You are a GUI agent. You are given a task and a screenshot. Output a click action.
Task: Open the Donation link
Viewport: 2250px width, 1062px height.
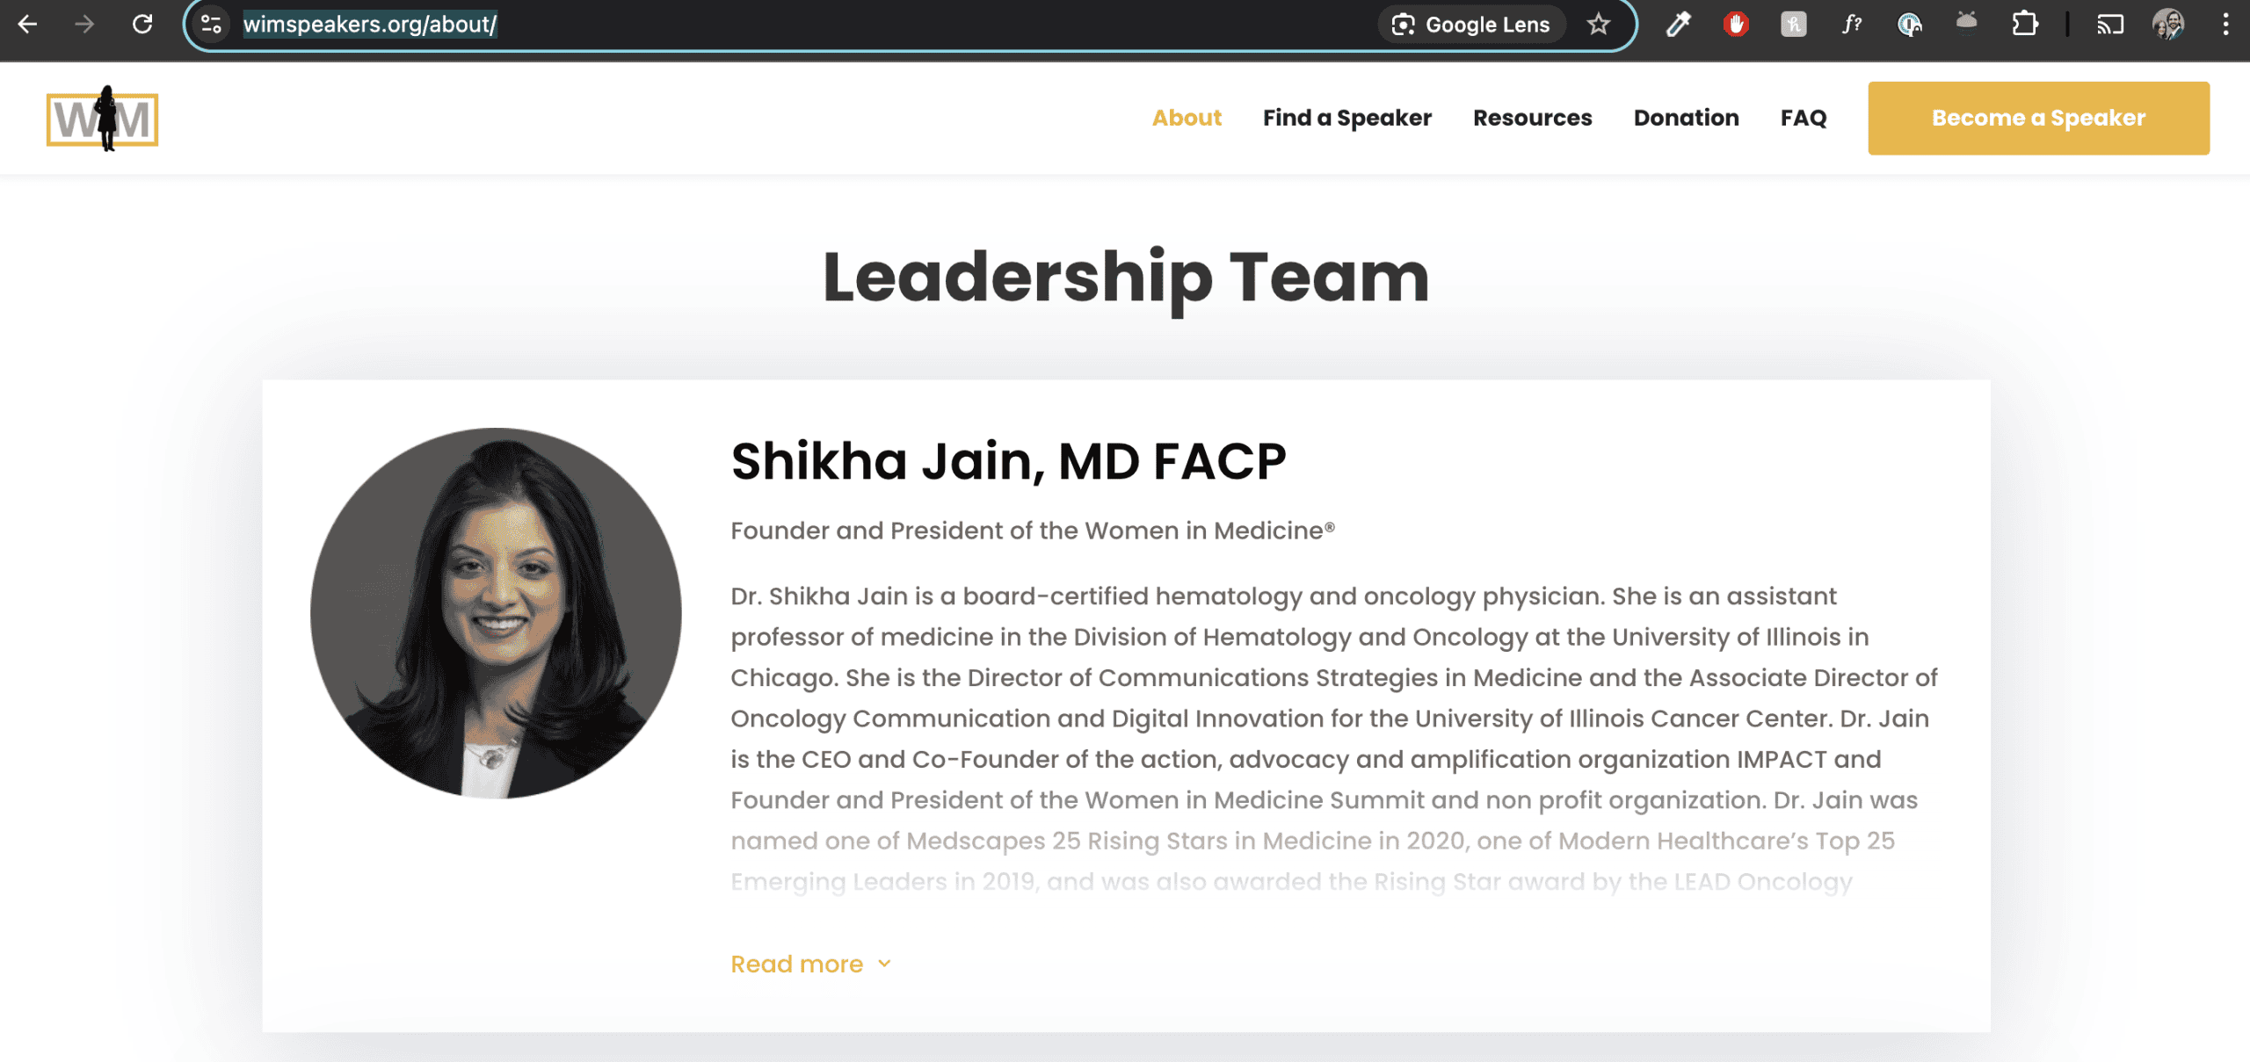pyautogui.click(x=1686, y=118)
